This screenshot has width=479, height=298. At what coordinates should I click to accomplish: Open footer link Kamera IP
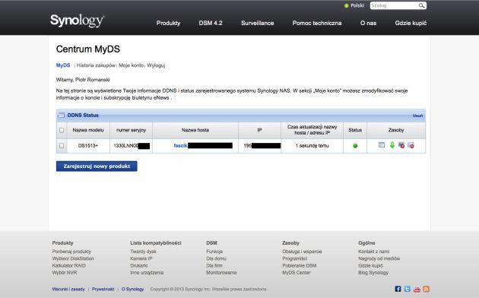tap(141, 258)
